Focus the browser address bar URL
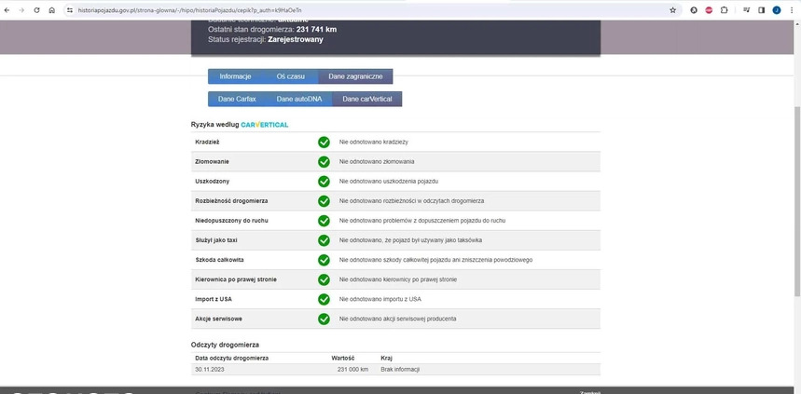The image size is (801, 394). tap(189, 10)
